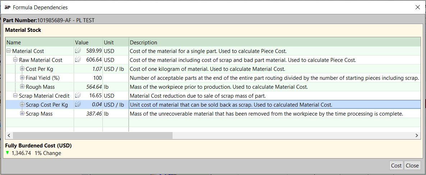Expand the Cost Per Kg node
Screen dimensions: 426x175
point(22,69)
